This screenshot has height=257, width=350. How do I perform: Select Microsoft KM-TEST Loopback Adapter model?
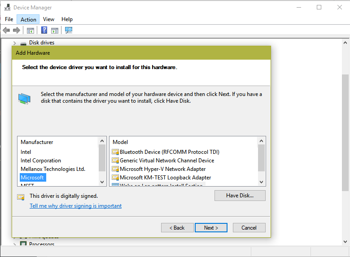point(165,178)
